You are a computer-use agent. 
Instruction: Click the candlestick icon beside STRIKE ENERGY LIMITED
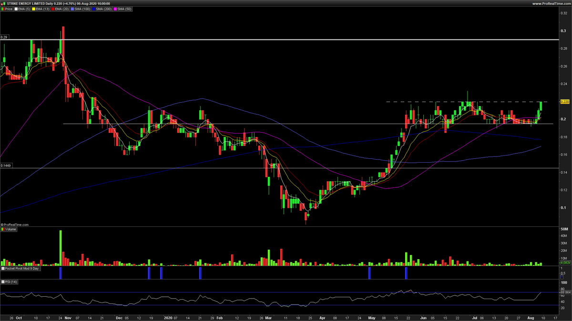pyautogui.click(x=3, y=3)
